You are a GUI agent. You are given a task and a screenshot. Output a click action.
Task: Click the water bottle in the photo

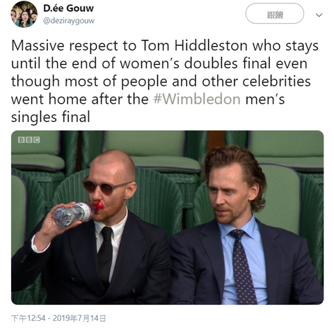tap(75, 213)
